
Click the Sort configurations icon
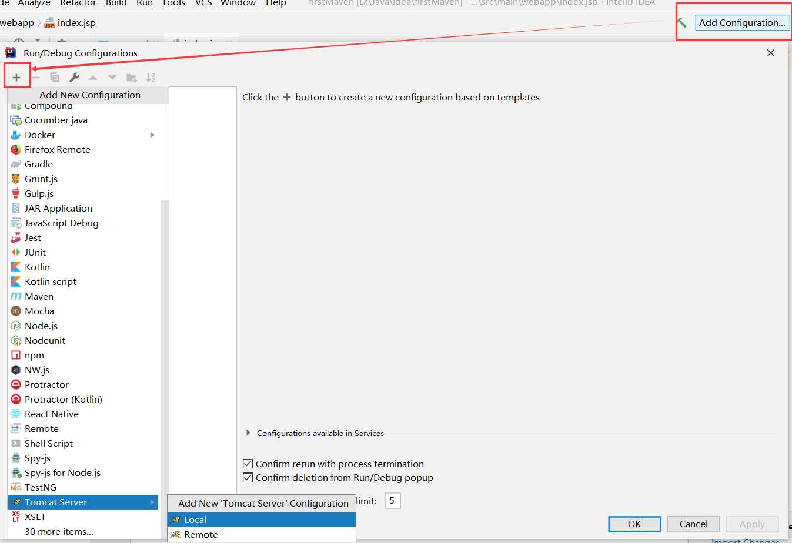click(x=151, y=78)
